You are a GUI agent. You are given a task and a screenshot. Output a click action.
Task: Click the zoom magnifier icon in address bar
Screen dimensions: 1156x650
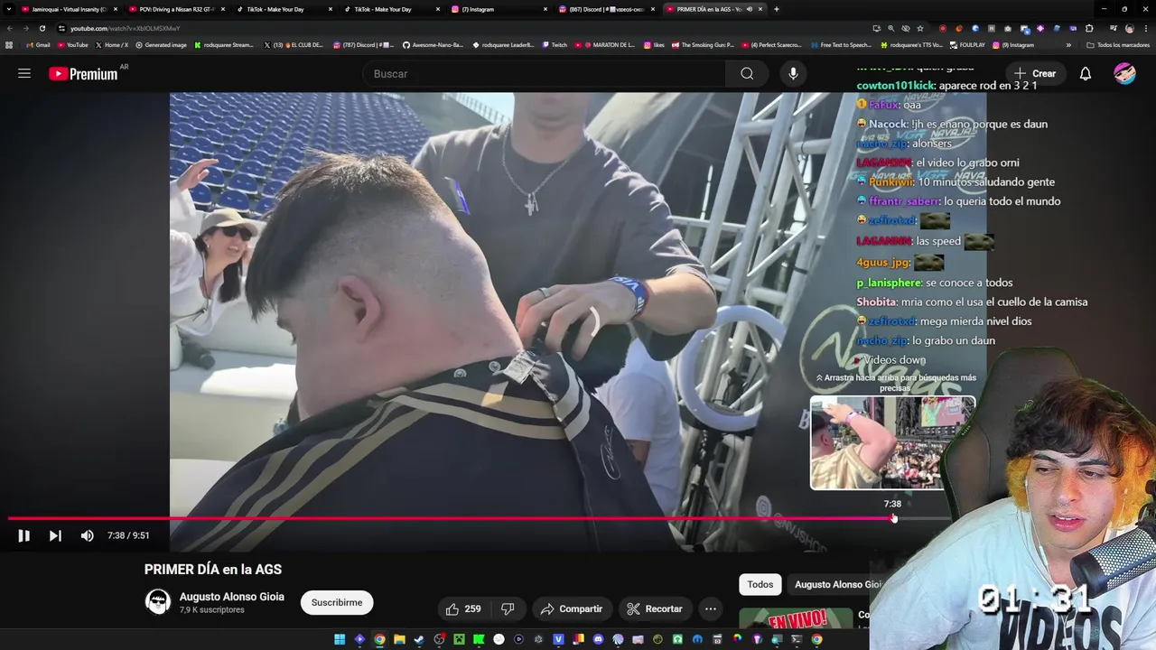point(891,28)
